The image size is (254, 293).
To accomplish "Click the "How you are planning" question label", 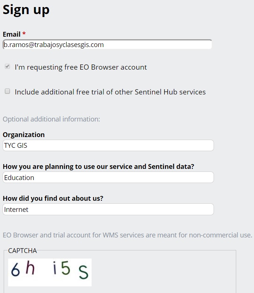I will [x=99, y=167].
